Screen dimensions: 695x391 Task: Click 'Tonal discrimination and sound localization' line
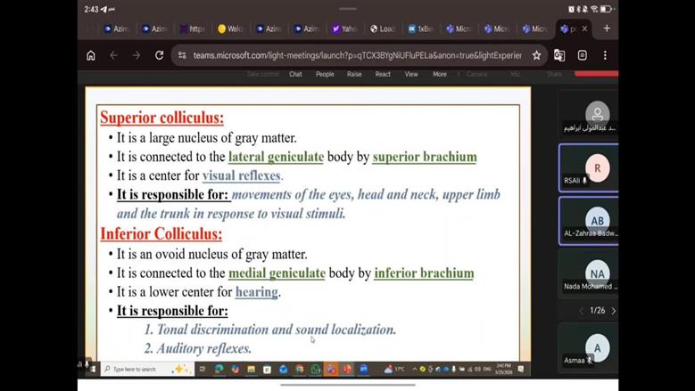(270, 330)
